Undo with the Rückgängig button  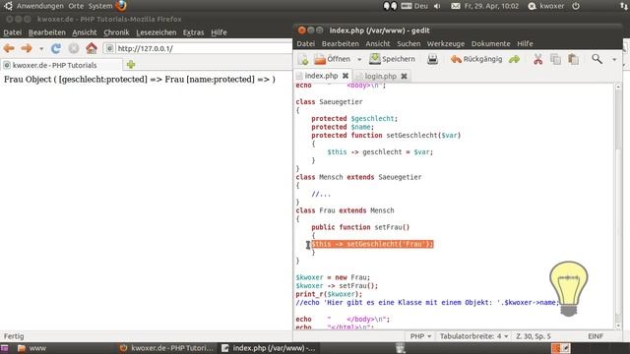point(476,59)
